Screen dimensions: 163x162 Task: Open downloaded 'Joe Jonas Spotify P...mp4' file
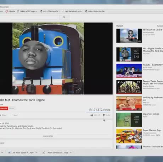(21, 152)
